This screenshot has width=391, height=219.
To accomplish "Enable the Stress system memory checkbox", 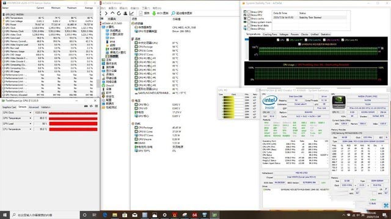I will (x=249, y=22).
